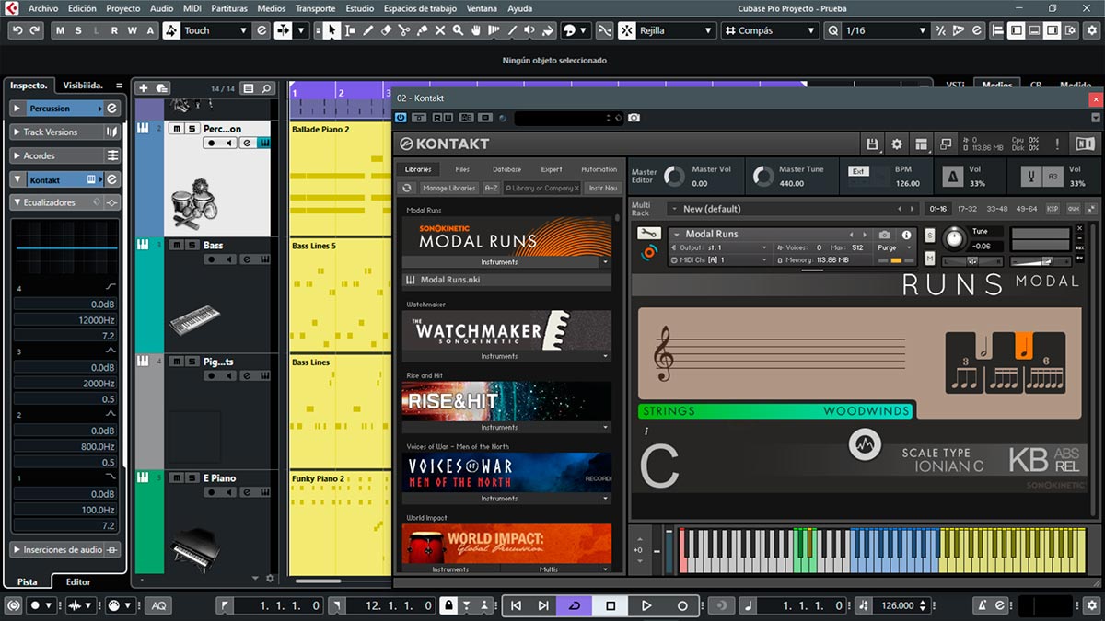Select the Draw pencil tool

click(368, 30)
